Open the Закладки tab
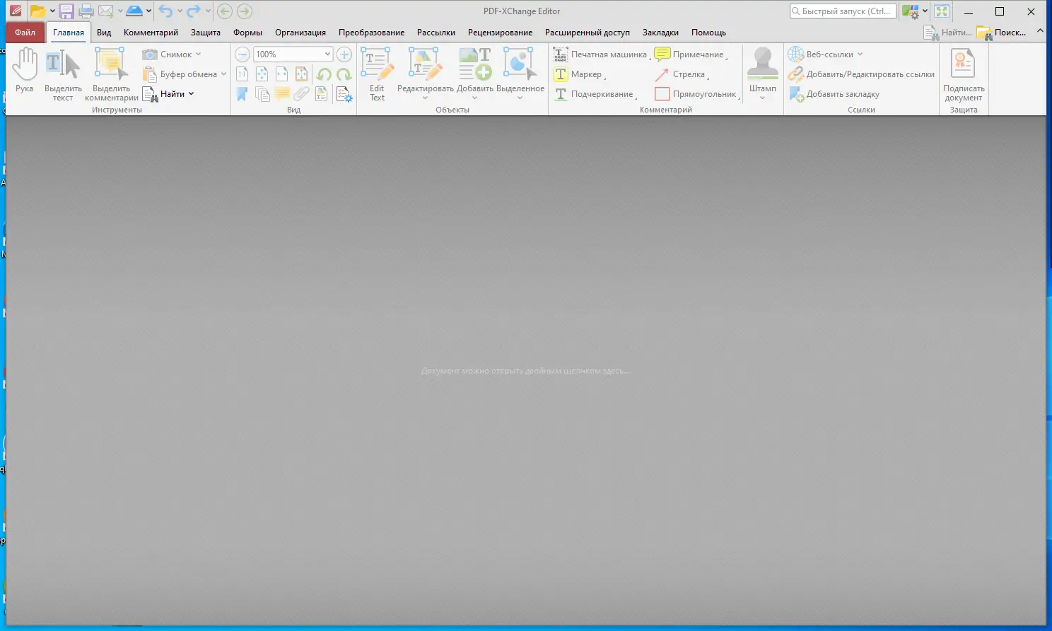This screenshot has height=631, width=1052. coord(660,33)
